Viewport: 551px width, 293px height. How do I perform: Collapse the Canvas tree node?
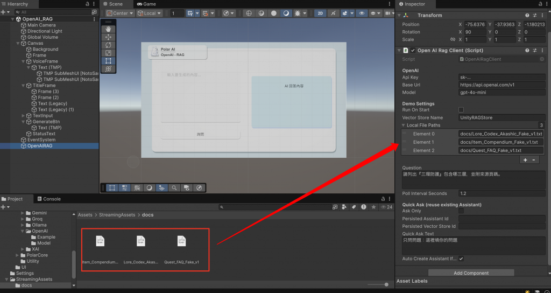pyautogui.click(x=18, y=43)
